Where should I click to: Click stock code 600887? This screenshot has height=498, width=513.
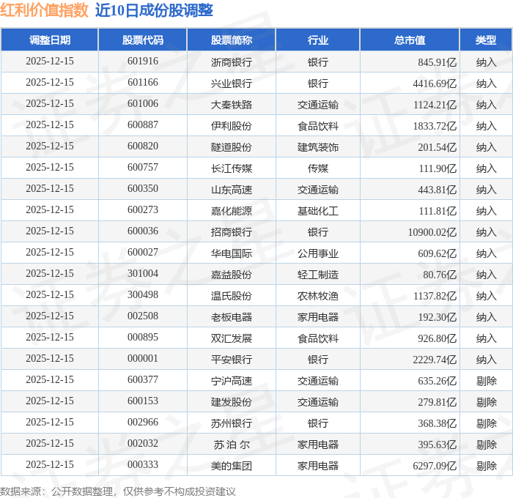pos(143,125)
